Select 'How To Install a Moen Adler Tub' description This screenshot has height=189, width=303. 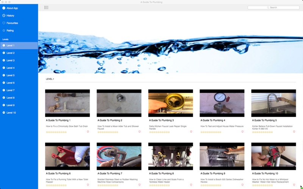[118, 127]
